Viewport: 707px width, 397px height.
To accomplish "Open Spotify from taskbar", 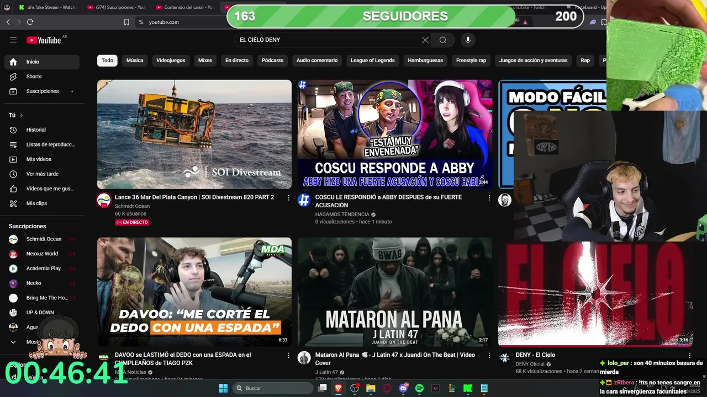I will [419, 388].
